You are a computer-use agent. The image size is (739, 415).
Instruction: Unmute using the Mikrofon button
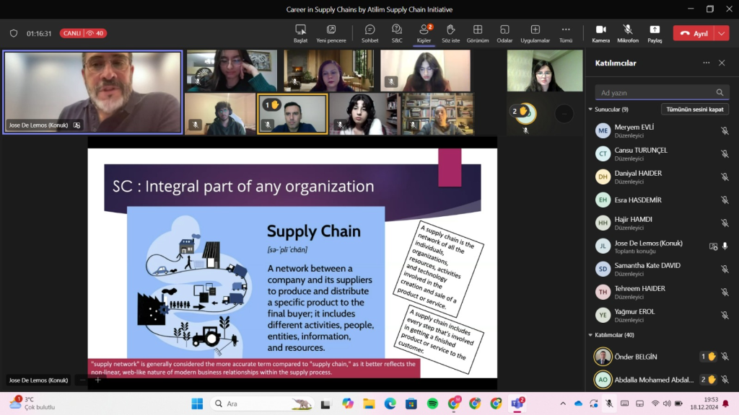click(628, 33)
